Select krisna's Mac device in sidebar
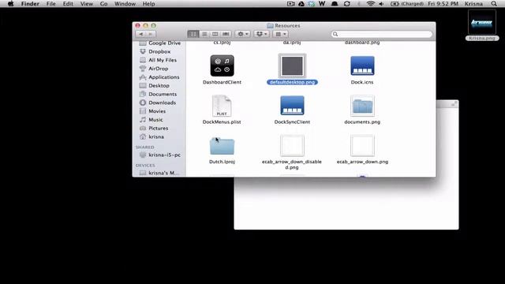Viewport: 505px width, 284px height. pos(159,173)
